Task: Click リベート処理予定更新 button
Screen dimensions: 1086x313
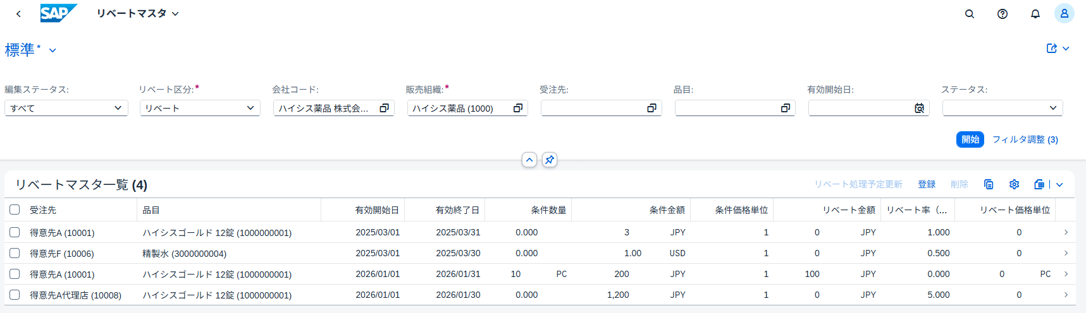Action: point(858,184)
